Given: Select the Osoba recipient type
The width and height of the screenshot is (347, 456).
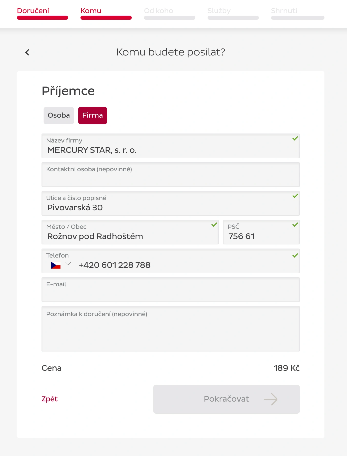Looking at the screenshot, I should click(x=59, y=116).
